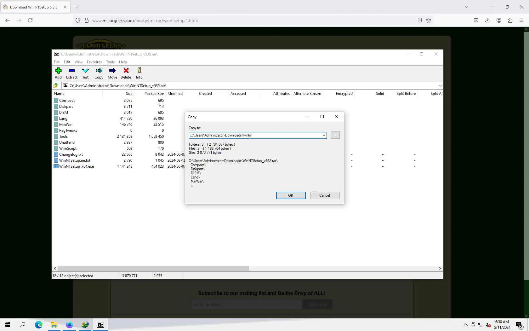Sort file list by Solid column

tap(370, 94)
